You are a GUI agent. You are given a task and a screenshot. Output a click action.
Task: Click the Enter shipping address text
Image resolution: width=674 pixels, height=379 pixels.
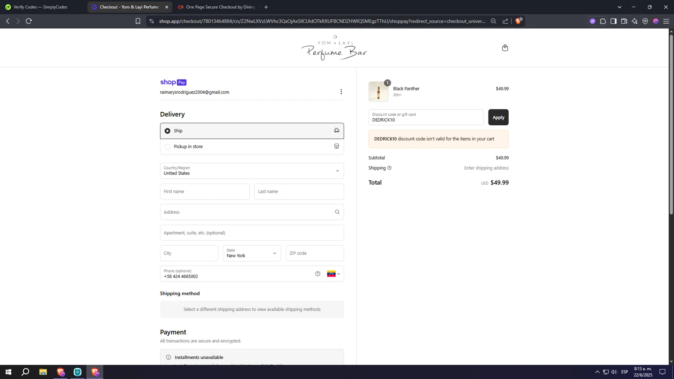(486, 168)
